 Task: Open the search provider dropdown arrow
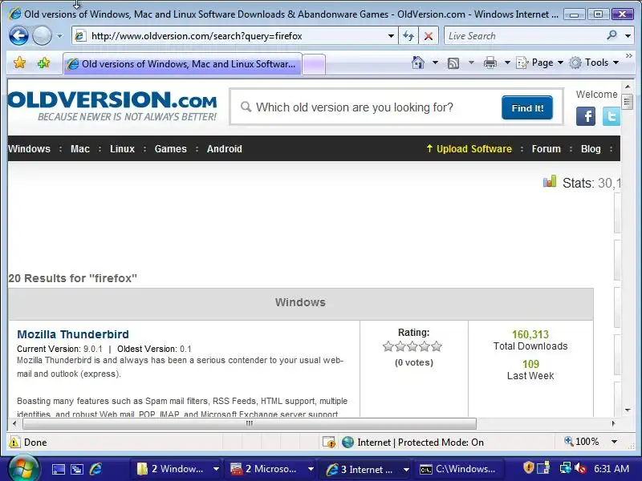(x=628, y=36)
